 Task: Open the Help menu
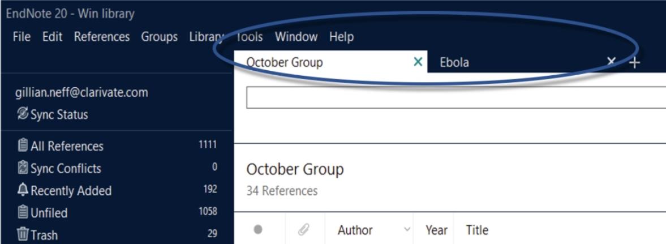[342, 37]
